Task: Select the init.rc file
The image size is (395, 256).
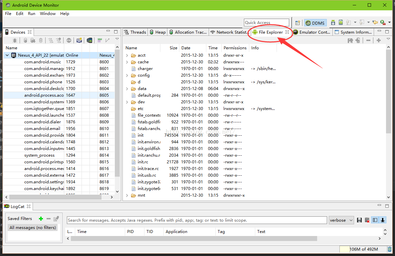Action: tap(143, 162)
